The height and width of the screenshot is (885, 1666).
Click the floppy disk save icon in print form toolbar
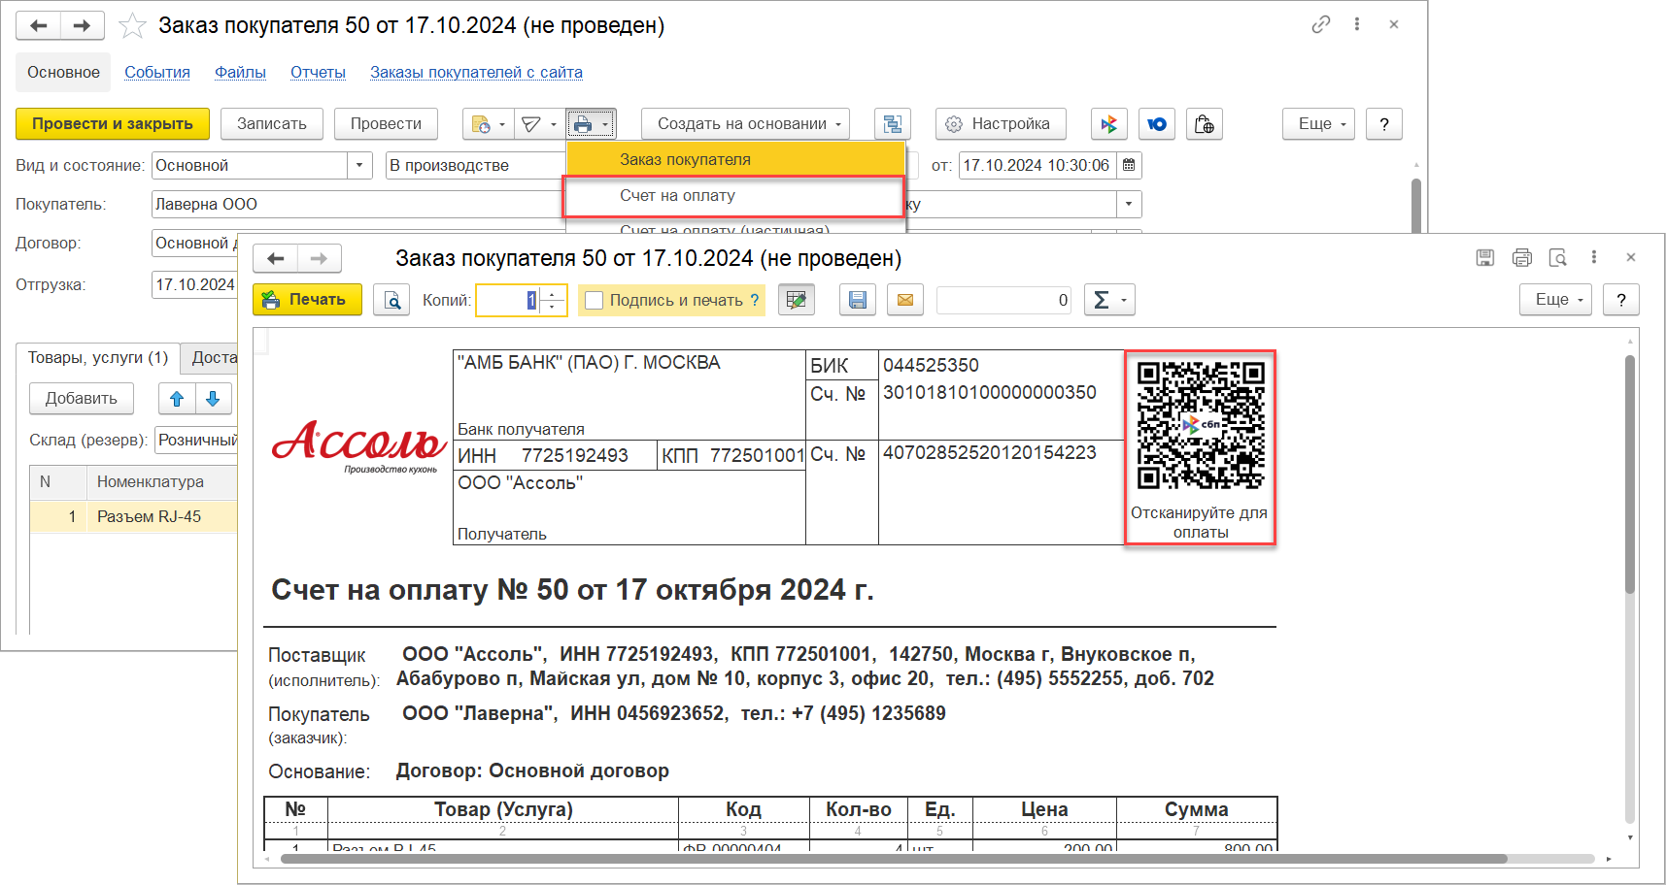point(857,301)
